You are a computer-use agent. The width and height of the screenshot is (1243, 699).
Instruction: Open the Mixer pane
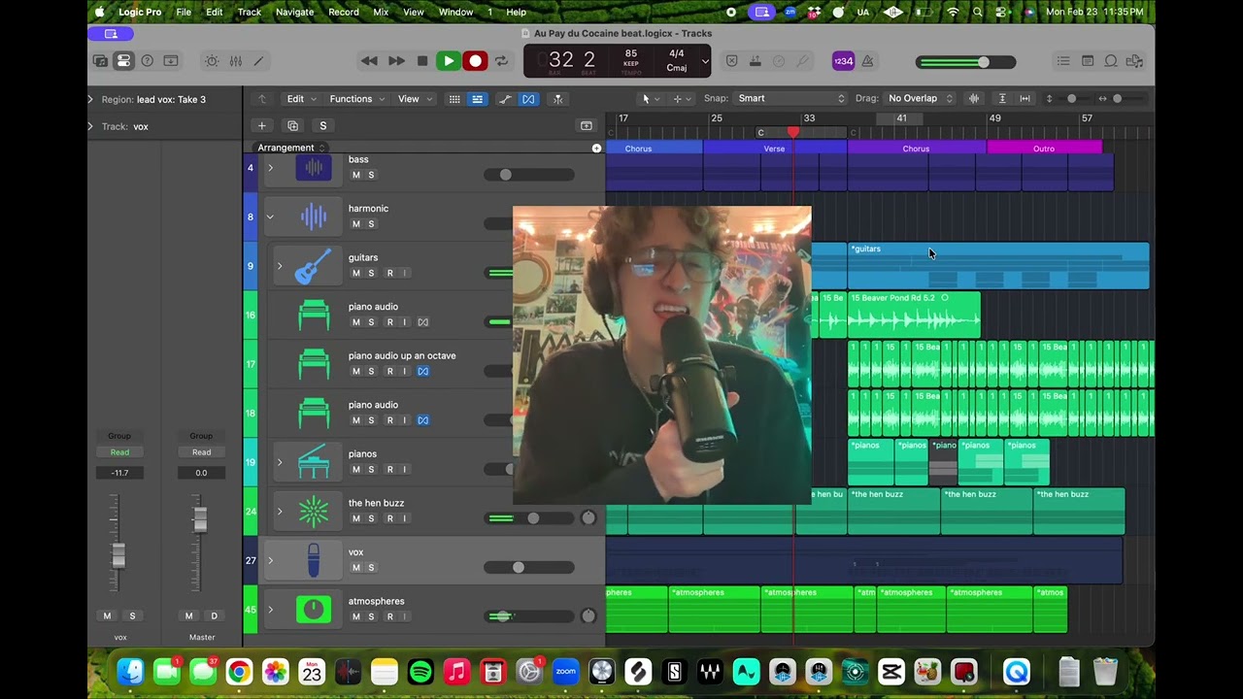click(x=235, y=61)
